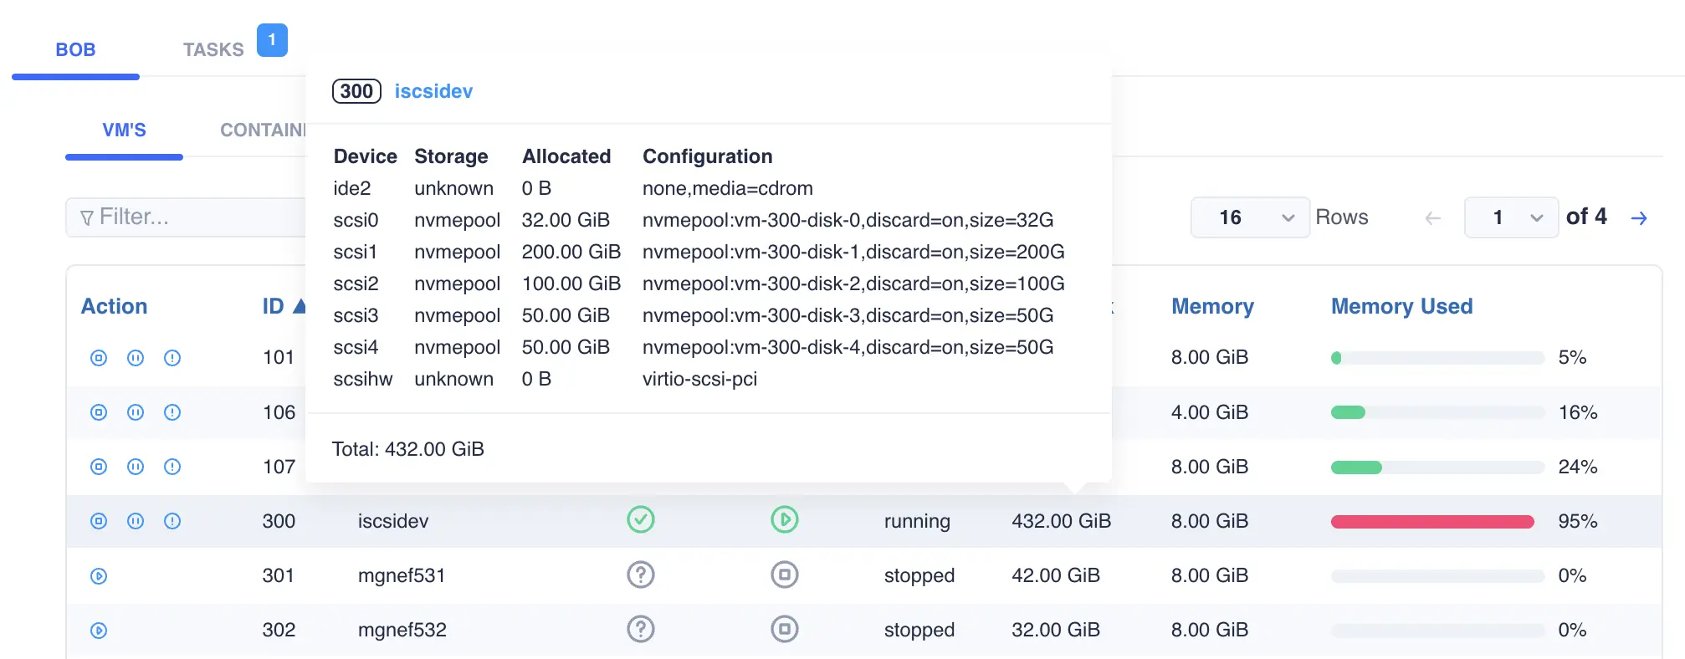Viewport: 1685px width, 659px height.
Task: Click the running status text
Action: [917, 521]
